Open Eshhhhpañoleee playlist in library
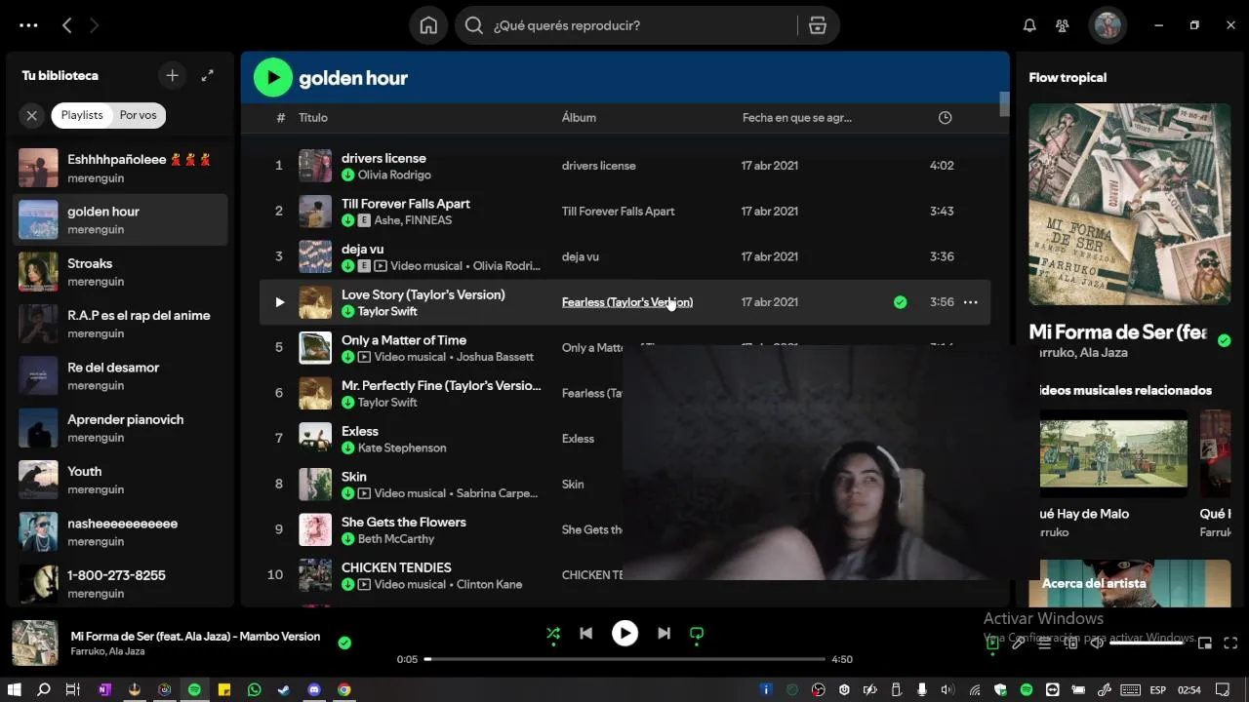Viewport: 1249px width, 702px height. [120, 168]
